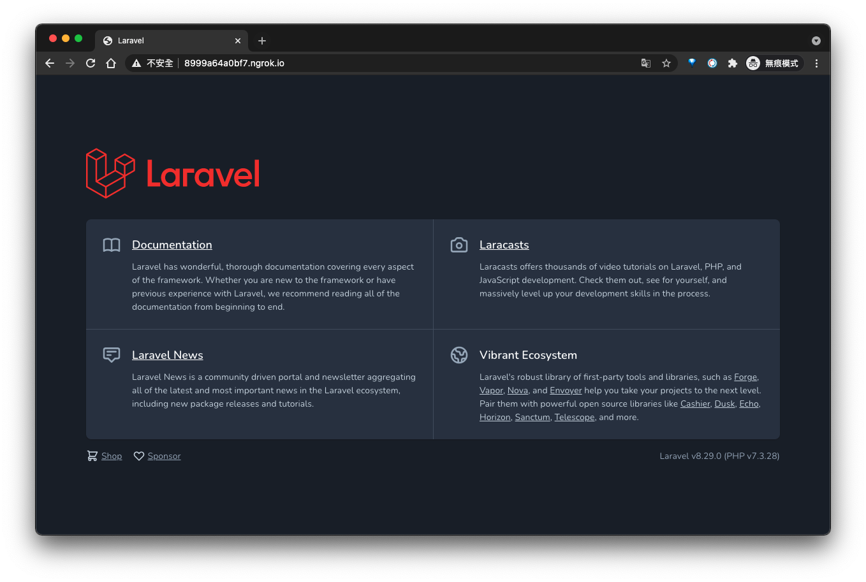Image resolution: width=866 pixels, height=582 pixels.
Task: Open a new tab with the plus button
Action: pos(262,41)
